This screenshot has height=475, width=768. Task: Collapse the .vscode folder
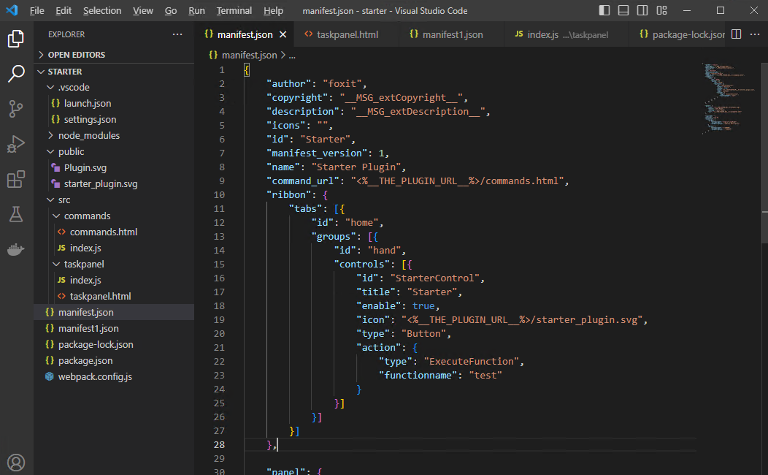[x=50, y=87]
